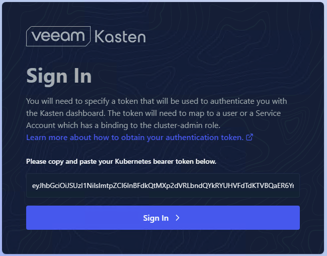Click the "Sign In" label on the button
The width and height of the screenshot is (327, 256).
pyautogui.click(x=155, y=218)
